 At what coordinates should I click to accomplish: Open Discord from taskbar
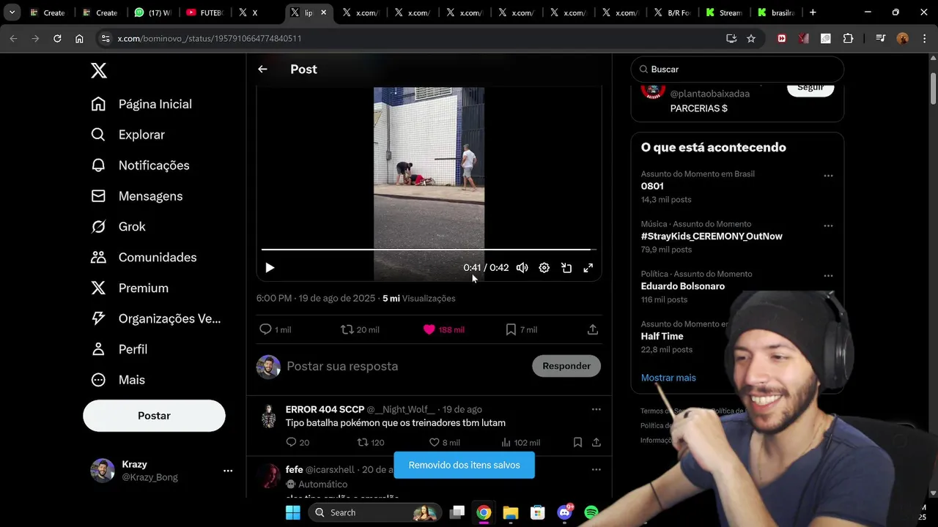coord(564,512)
